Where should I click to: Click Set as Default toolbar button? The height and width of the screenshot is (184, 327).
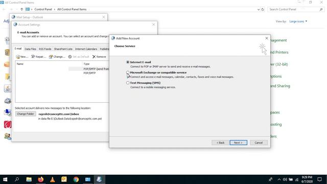point(78,57)
